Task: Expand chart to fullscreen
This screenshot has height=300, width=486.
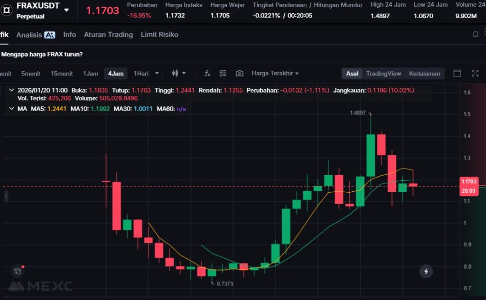Action: click(475, 74)
